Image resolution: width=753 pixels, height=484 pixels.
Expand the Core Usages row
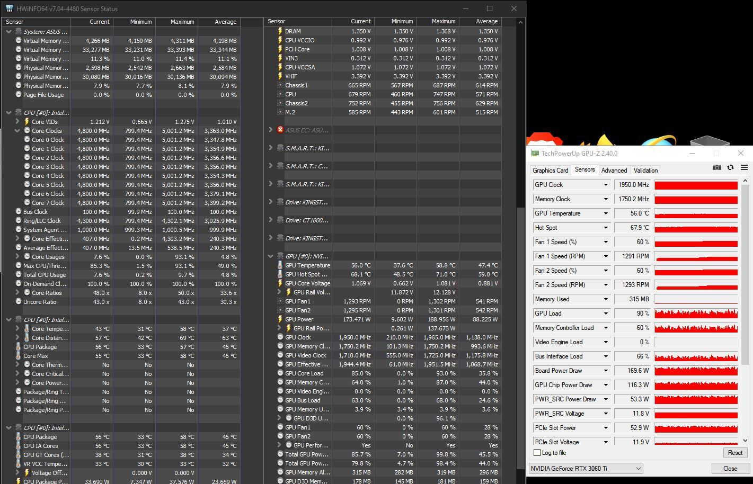[x=17, y=257]
